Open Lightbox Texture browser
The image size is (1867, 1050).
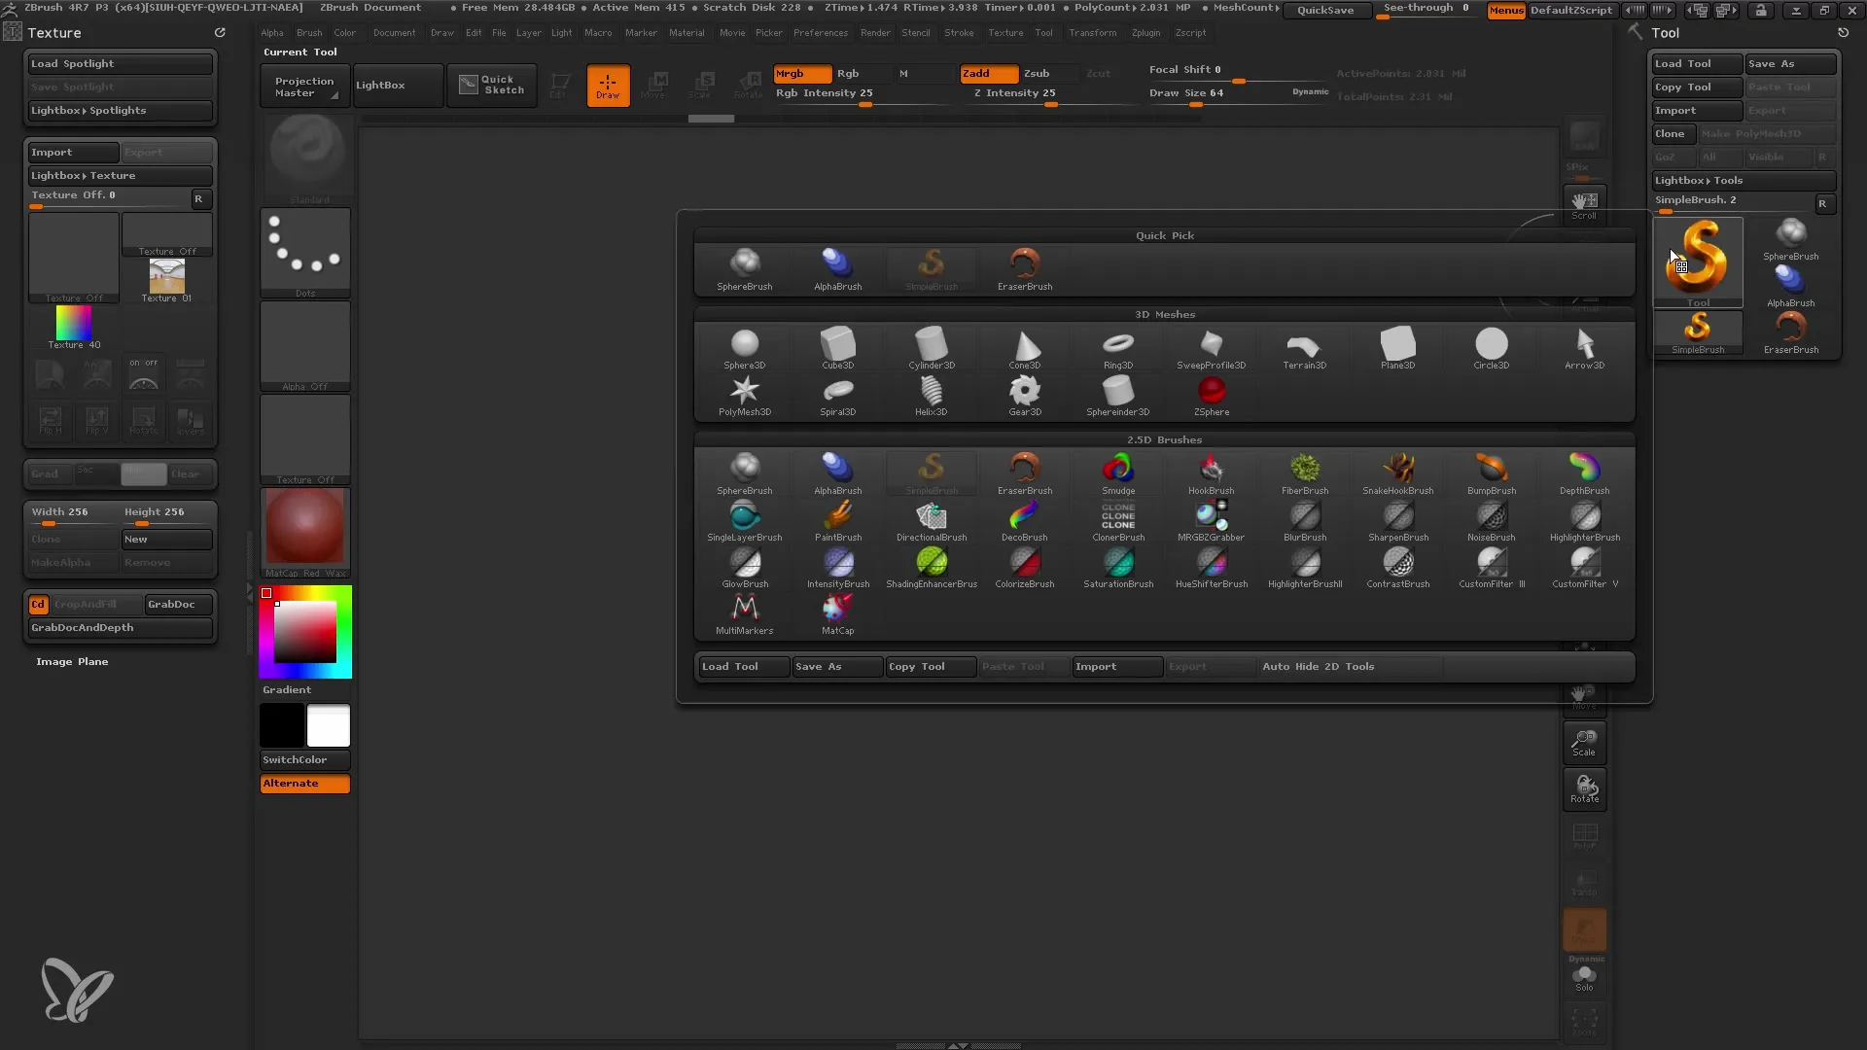[120, 176]
